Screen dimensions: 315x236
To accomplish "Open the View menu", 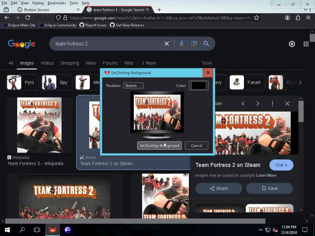I will (x=25, y=3).
